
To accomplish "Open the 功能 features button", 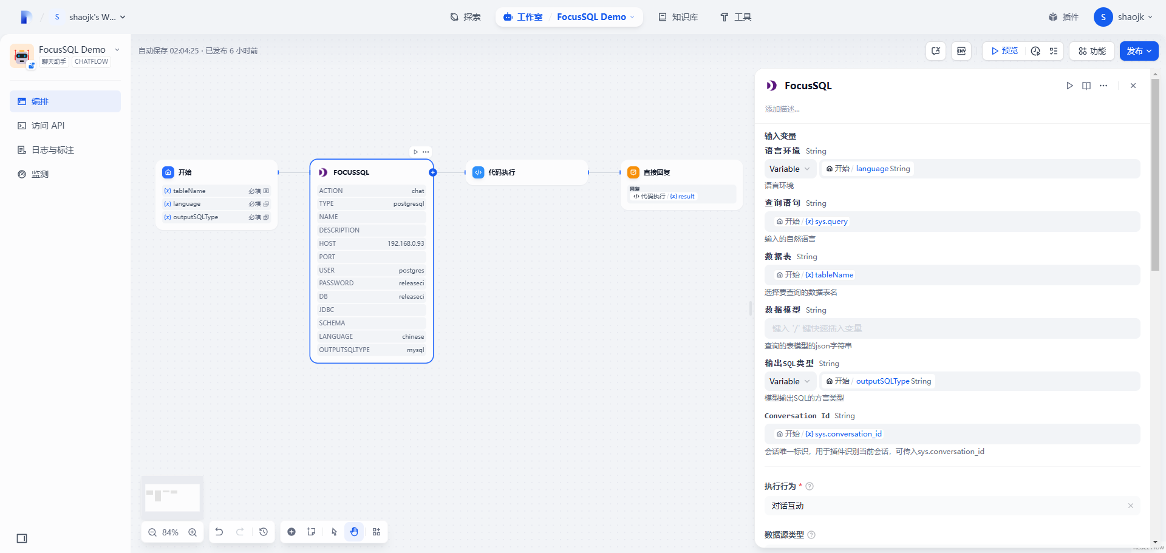I will (x=1092, y=51).
